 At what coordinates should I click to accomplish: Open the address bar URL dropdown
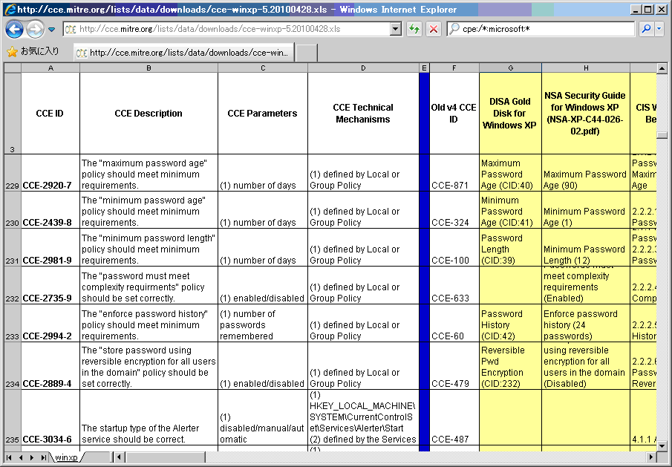[396, 29]
